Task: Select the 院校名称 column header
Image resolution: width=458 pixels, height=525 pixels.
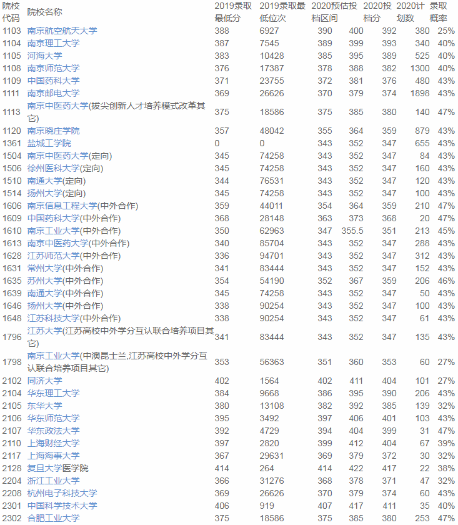Action: click(x=45, y=12)
